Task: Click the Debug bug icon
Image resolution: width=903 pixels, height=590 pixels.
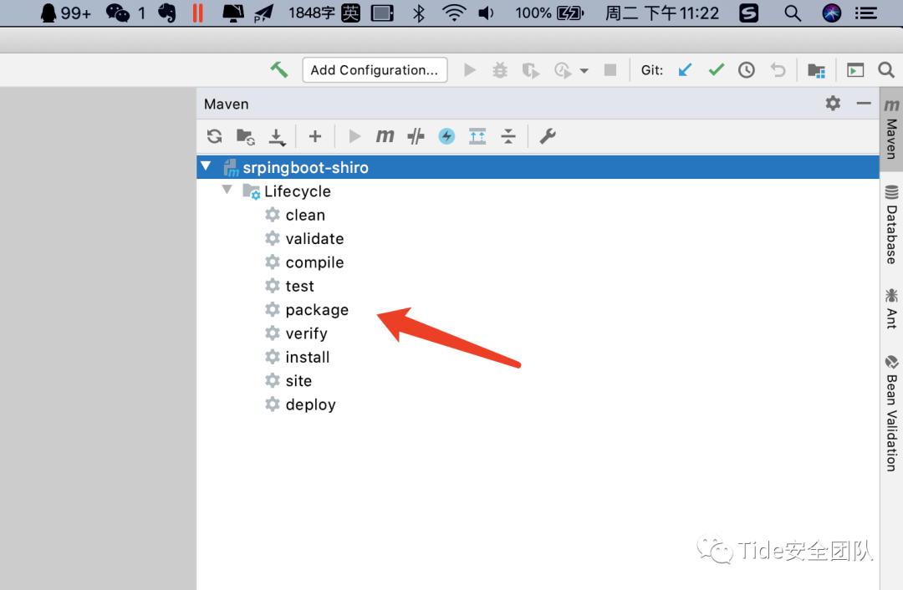Action: pos(500,70)
